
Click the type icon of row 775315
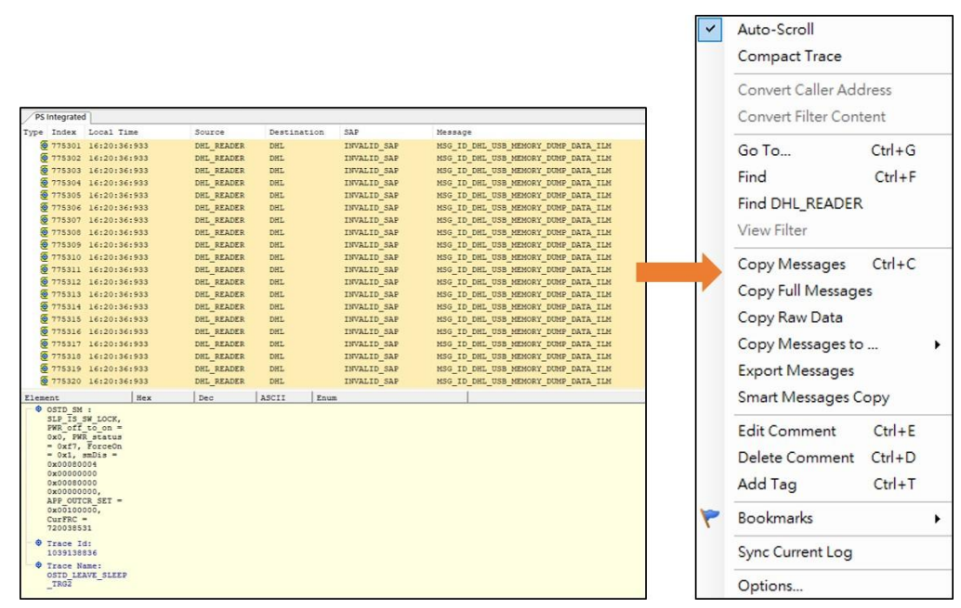point(44,319)
